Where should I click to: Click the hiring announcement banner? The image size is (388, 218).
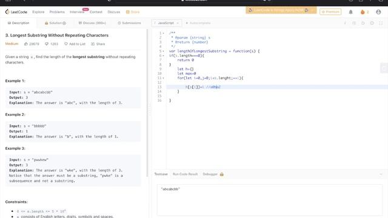281,10
